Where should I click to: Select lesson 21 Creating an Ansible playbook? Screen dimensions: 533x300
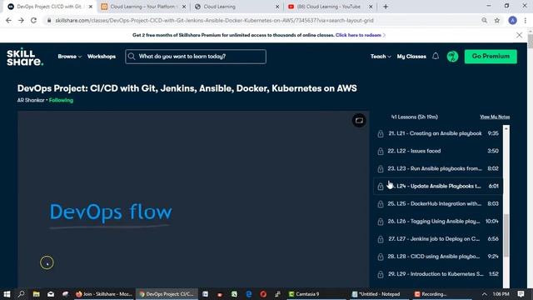tap(438, 133)
